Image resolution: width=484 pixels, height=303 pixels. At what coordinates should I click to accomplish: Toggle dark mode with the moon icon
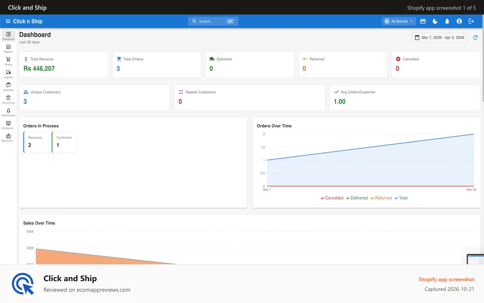tap(435, 21)
